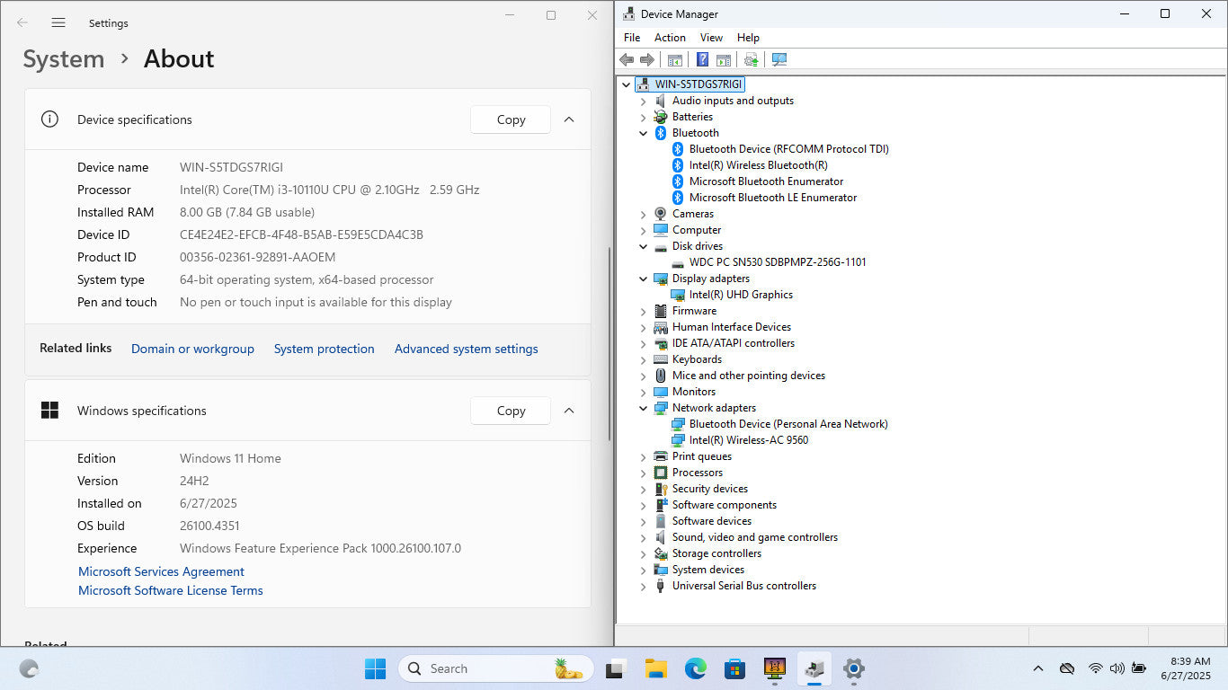
Task: Click the Back arrow in Device Manager toolbar
Action: pos(627,59)
